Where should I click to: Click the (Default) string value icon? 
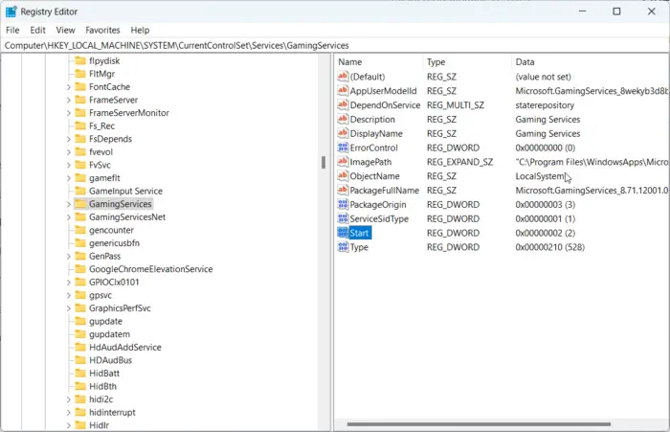[343, 77]
